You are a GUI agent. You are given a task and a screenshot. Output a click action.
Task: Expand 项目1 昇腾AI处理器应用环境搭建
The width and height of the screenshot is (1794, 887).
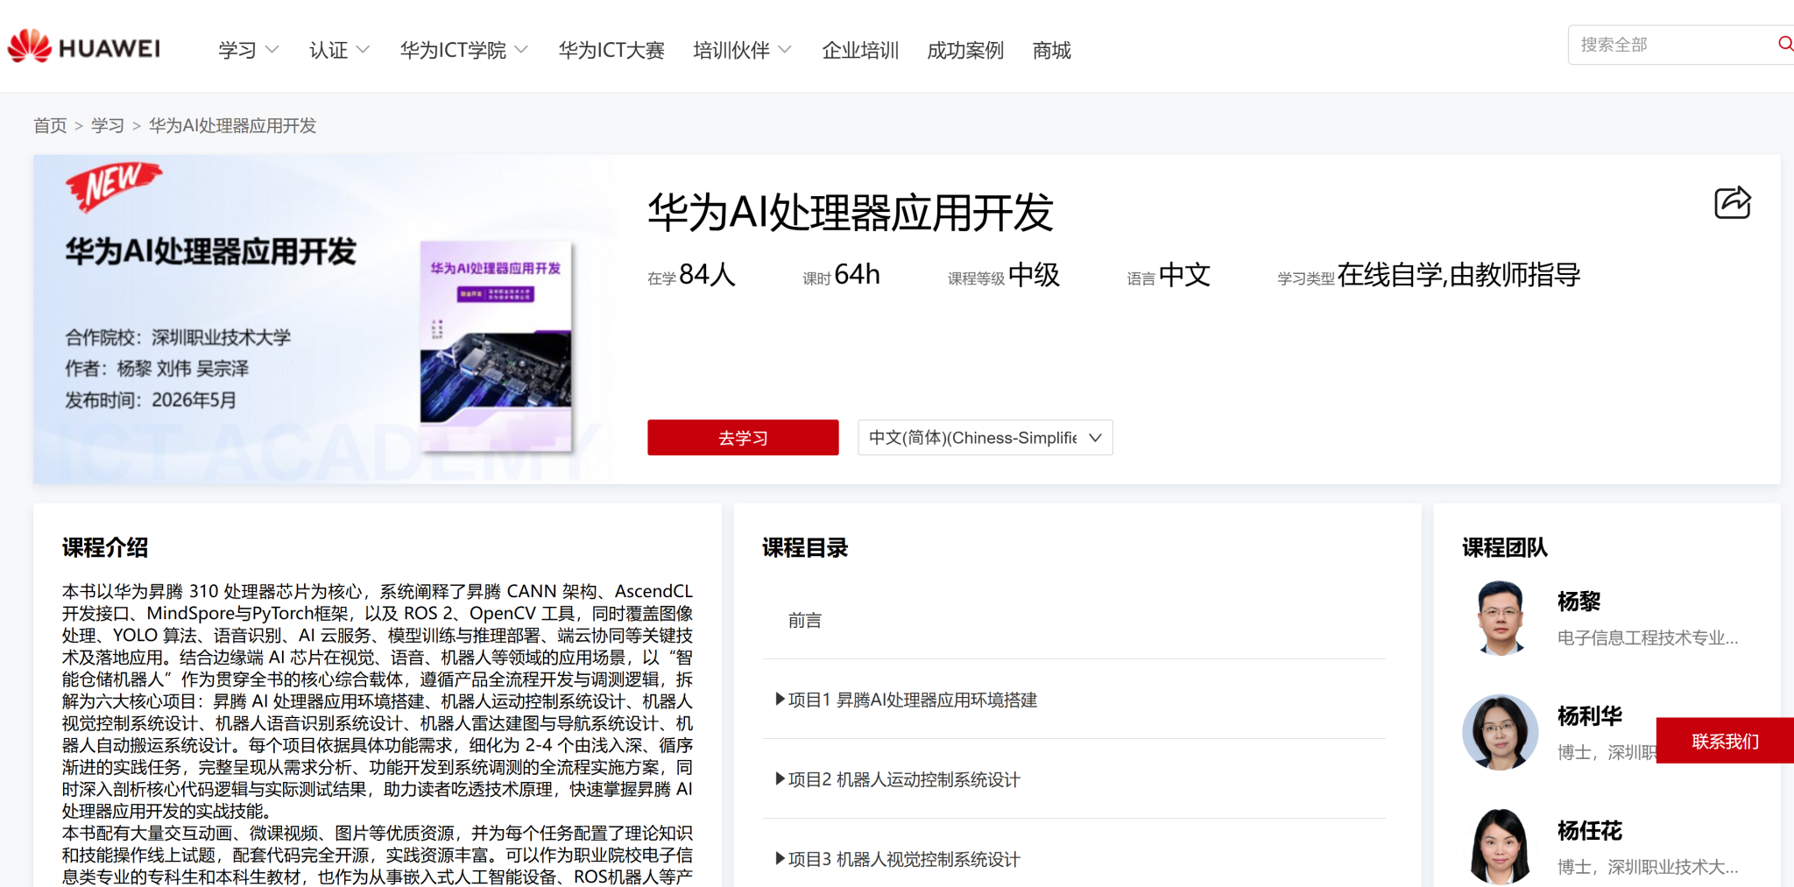tap(906, 700)
